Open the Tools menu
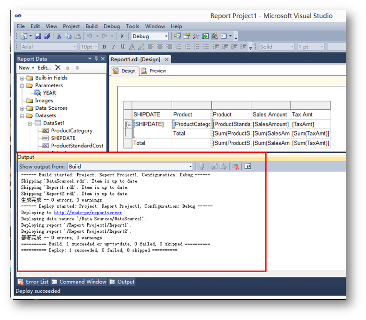 (x=132, y=26)
